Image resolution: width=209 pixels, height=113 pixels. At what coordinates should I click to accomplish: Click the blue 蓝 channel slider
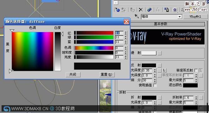pyautogui.click(x=94, y=42)
